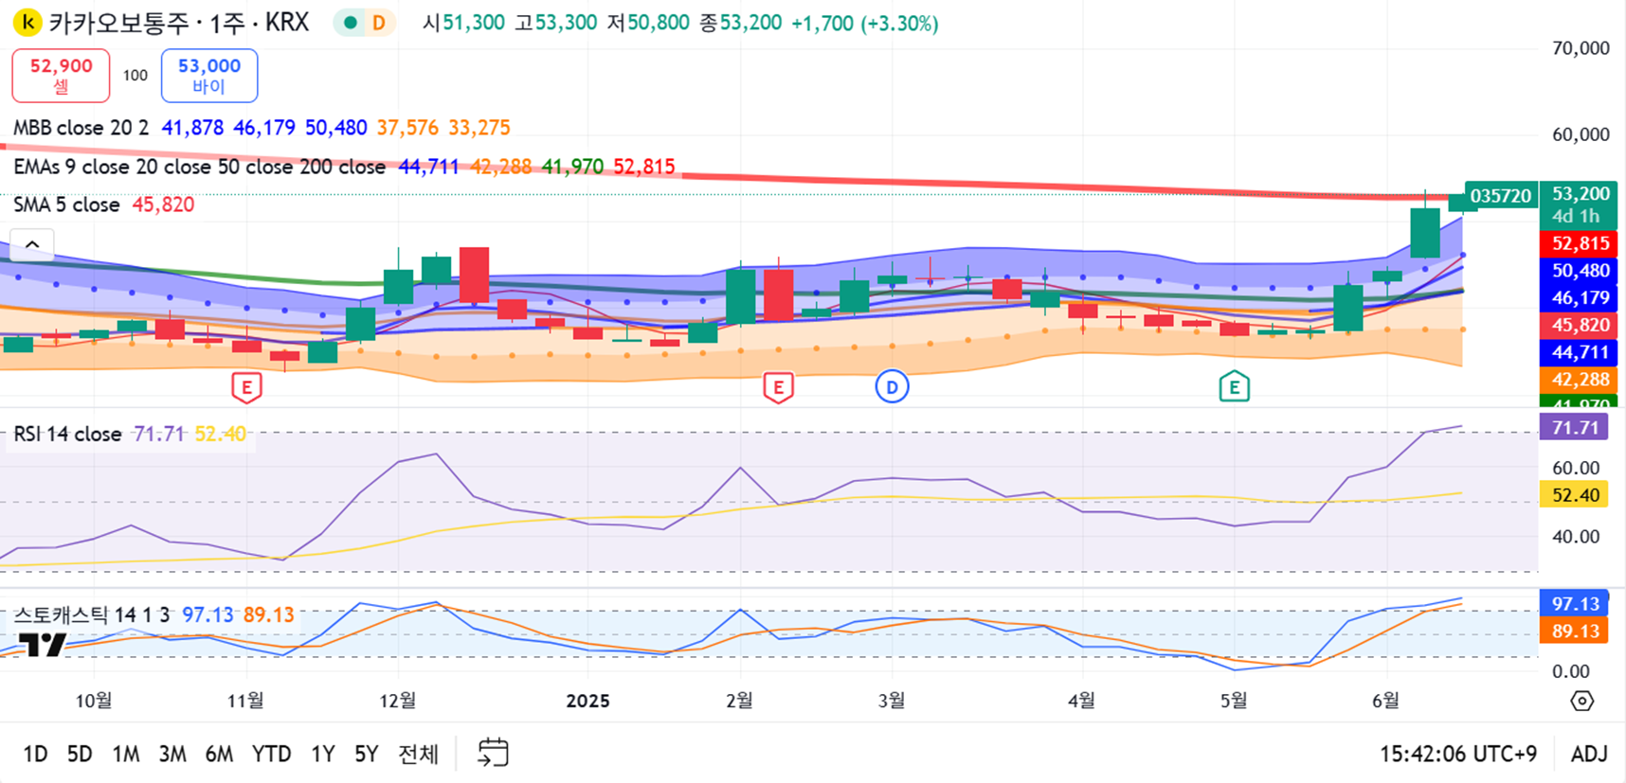Click the 035720 ticker price label
Image resolution: width=1626 pixels, height=783 pixels.
point(1501,196)
